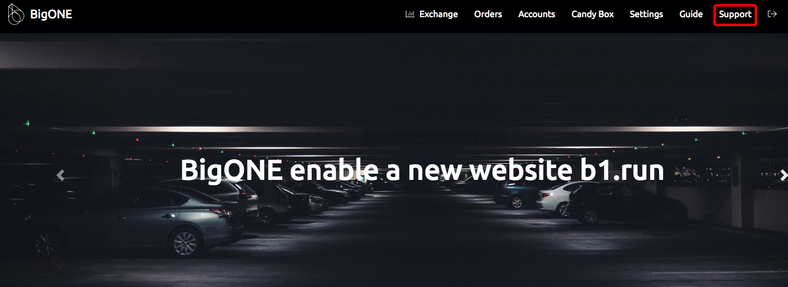Select Candy Box in the navigation bar
Screen dimensions: 788x287
point(593,14)
